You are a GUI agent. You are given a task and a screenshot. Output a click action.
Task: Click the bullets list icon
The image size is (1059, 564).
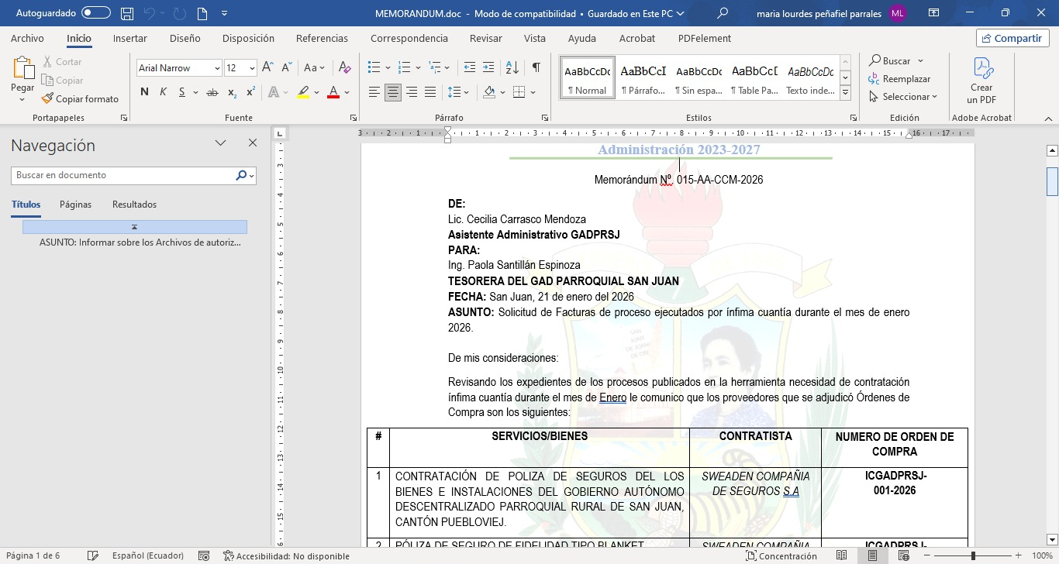click(x=374, y=68)
